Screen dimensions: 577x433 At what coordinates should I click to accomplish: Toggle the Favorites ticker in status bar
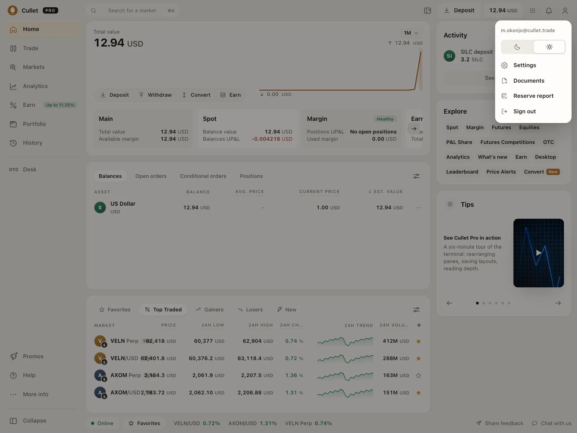(x=144, y=423)
